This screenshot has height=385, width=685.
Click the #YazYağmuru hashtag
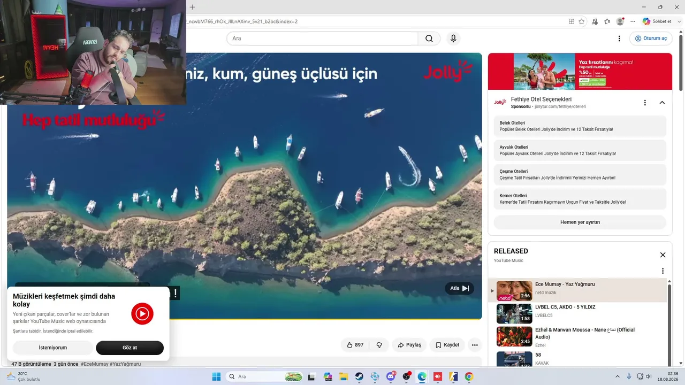[126, 364]
